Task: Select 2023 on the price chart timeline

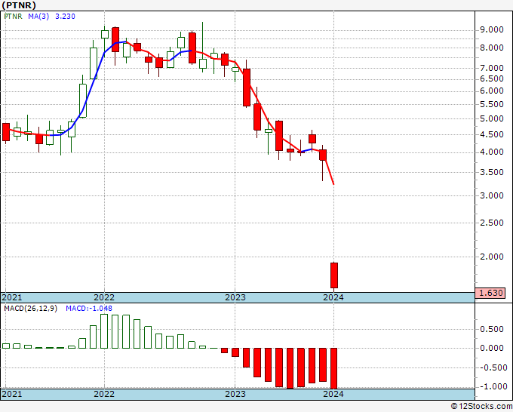Action: pyautogui.click(x=235, y=297)
